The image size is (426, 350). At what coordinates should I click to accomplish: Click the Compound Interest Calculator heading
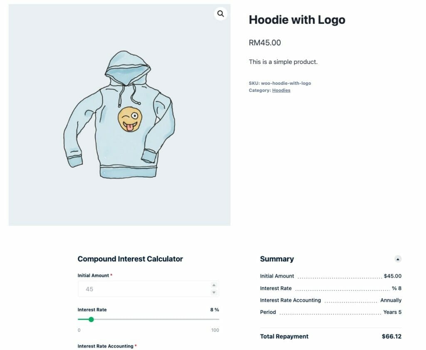click(130, 259)
